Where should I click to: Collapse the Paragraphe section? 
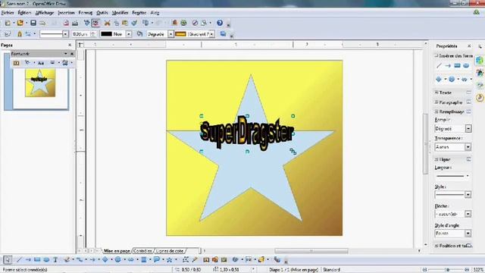click(436, 102)
